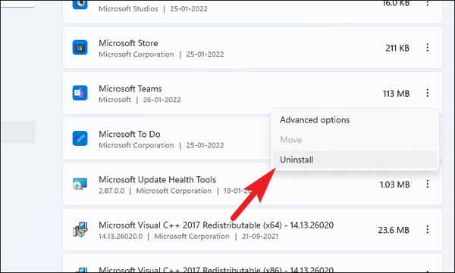Open more options for Microsoft Teams
This screenshot has height=273, width=455.
click(428, 93)
